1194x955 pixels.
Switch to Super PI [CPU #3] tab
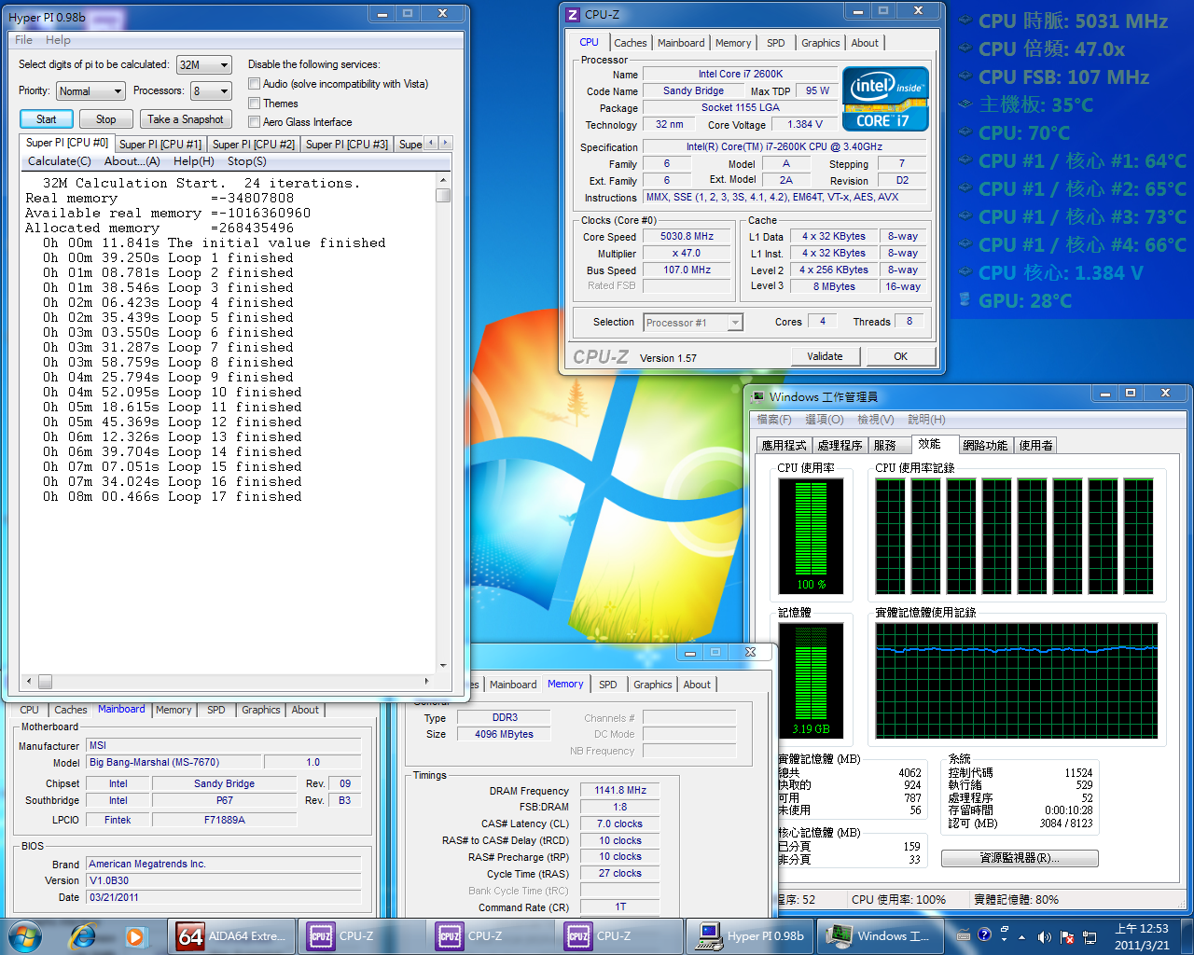point(346,145)
